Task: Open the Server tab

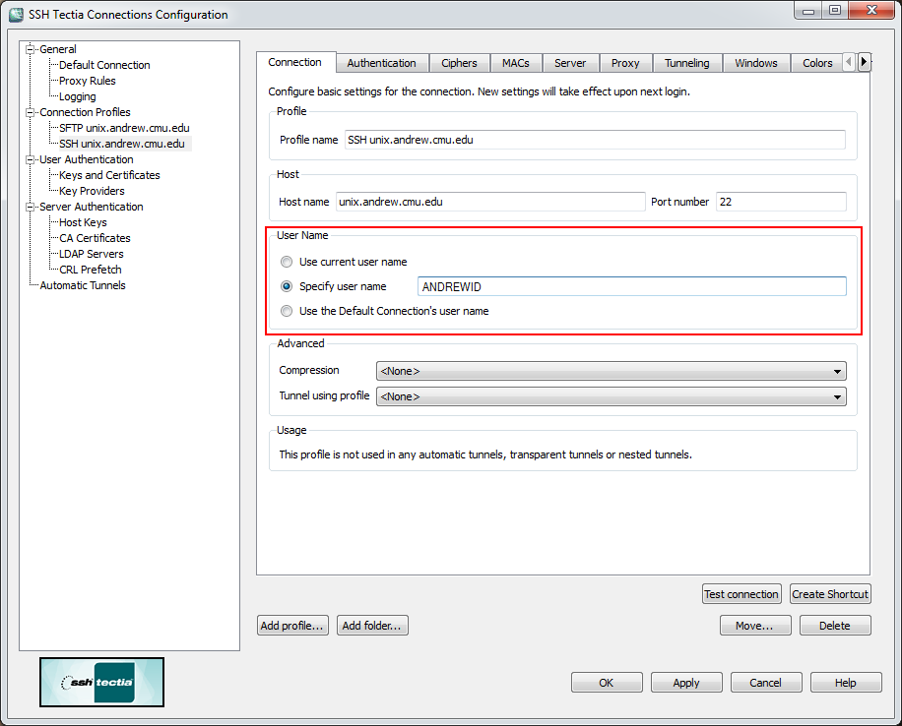Action: click(570, 63)
